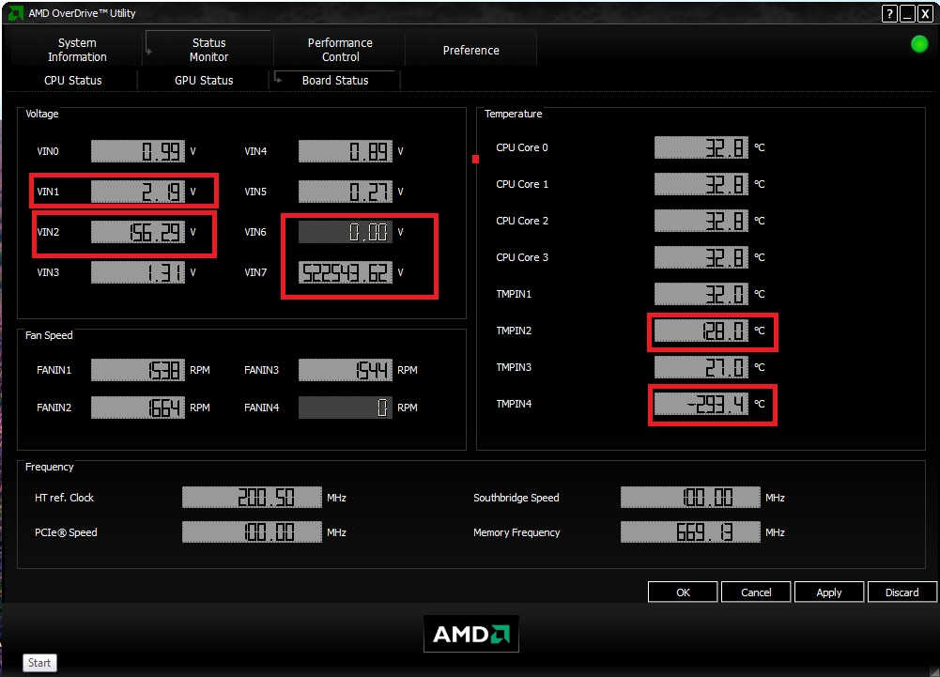Screen dimensions: 940x677
Task: Click the TMPIN4 temperature value -293.4
Action: [701, 404]
